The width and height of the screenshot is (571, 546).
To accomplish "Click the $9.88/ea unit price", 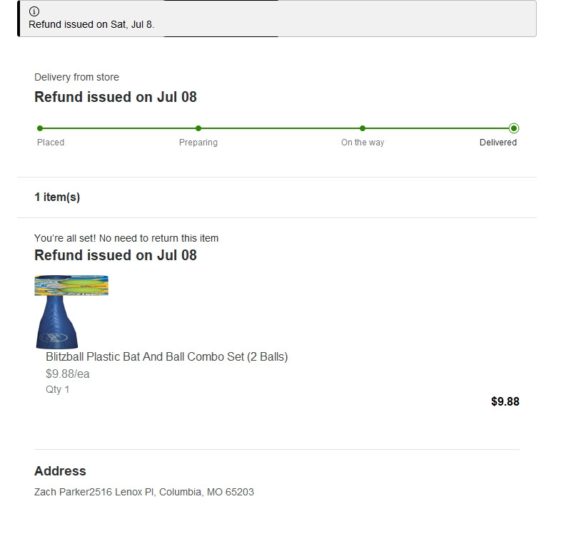I will [x=68, y=374].
